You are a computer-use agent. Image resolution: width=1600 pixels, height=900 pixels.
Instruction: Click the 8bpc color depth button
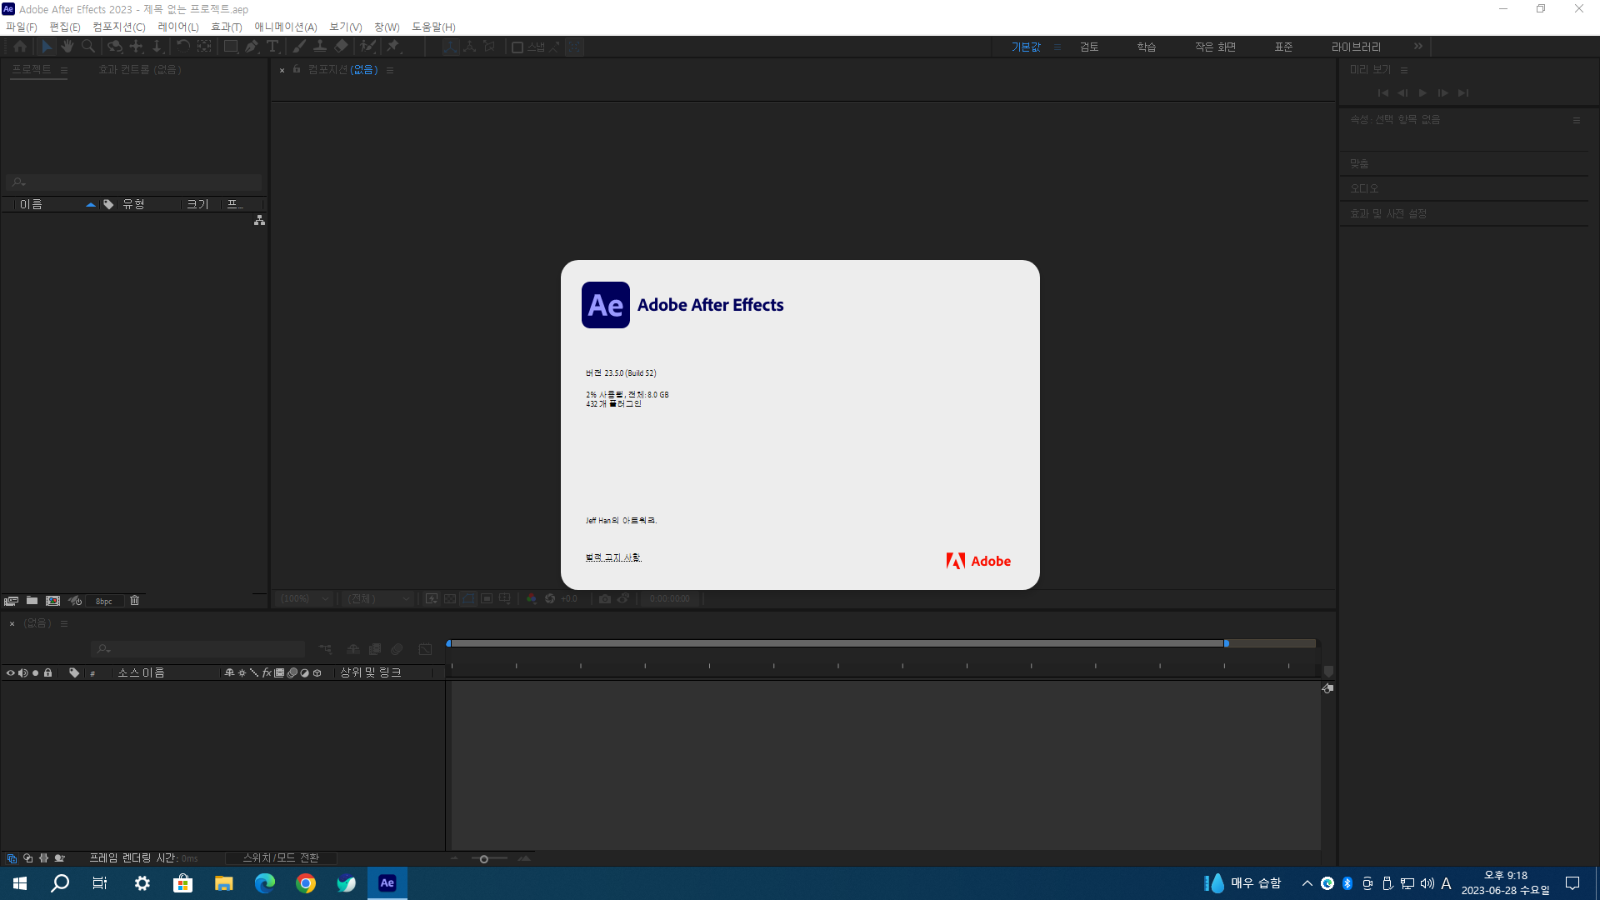point(103,602)
